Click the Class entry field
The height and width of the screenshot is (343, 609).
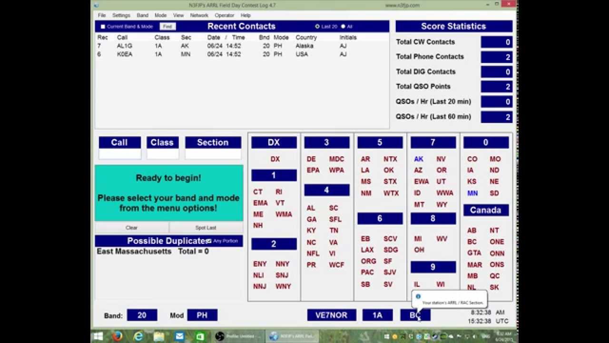coord(162,154)
